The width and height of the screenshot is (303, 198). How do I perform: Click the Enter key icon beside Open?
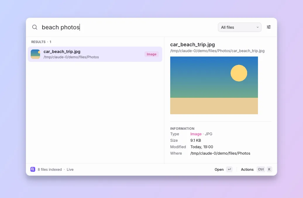(x=229, y=169)
